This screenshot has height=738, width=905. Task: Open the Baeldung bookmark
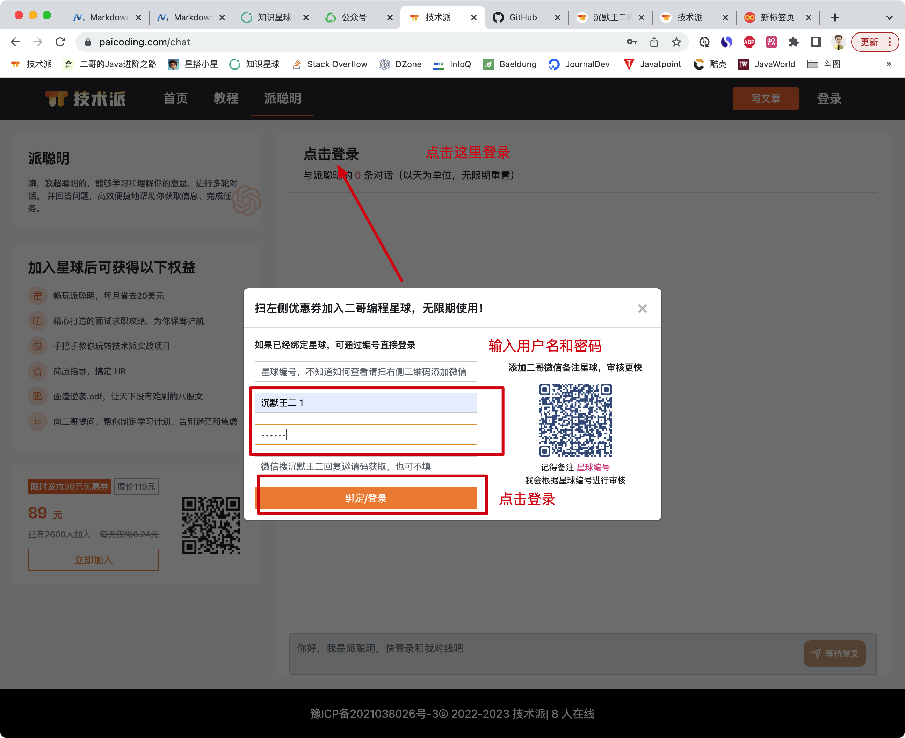point(510,64)
